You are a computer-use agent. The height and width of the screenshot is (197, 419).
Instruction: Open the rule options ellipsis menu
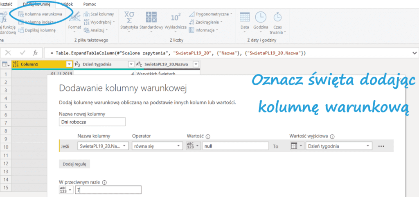[x=381, y=146]
